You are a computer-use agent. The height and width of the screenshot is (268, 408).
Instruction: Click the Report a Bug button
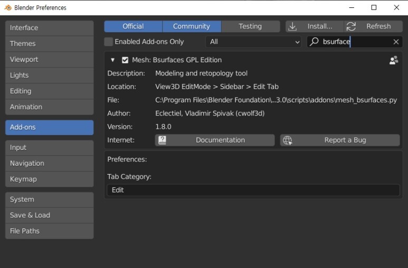pos(340,140)
